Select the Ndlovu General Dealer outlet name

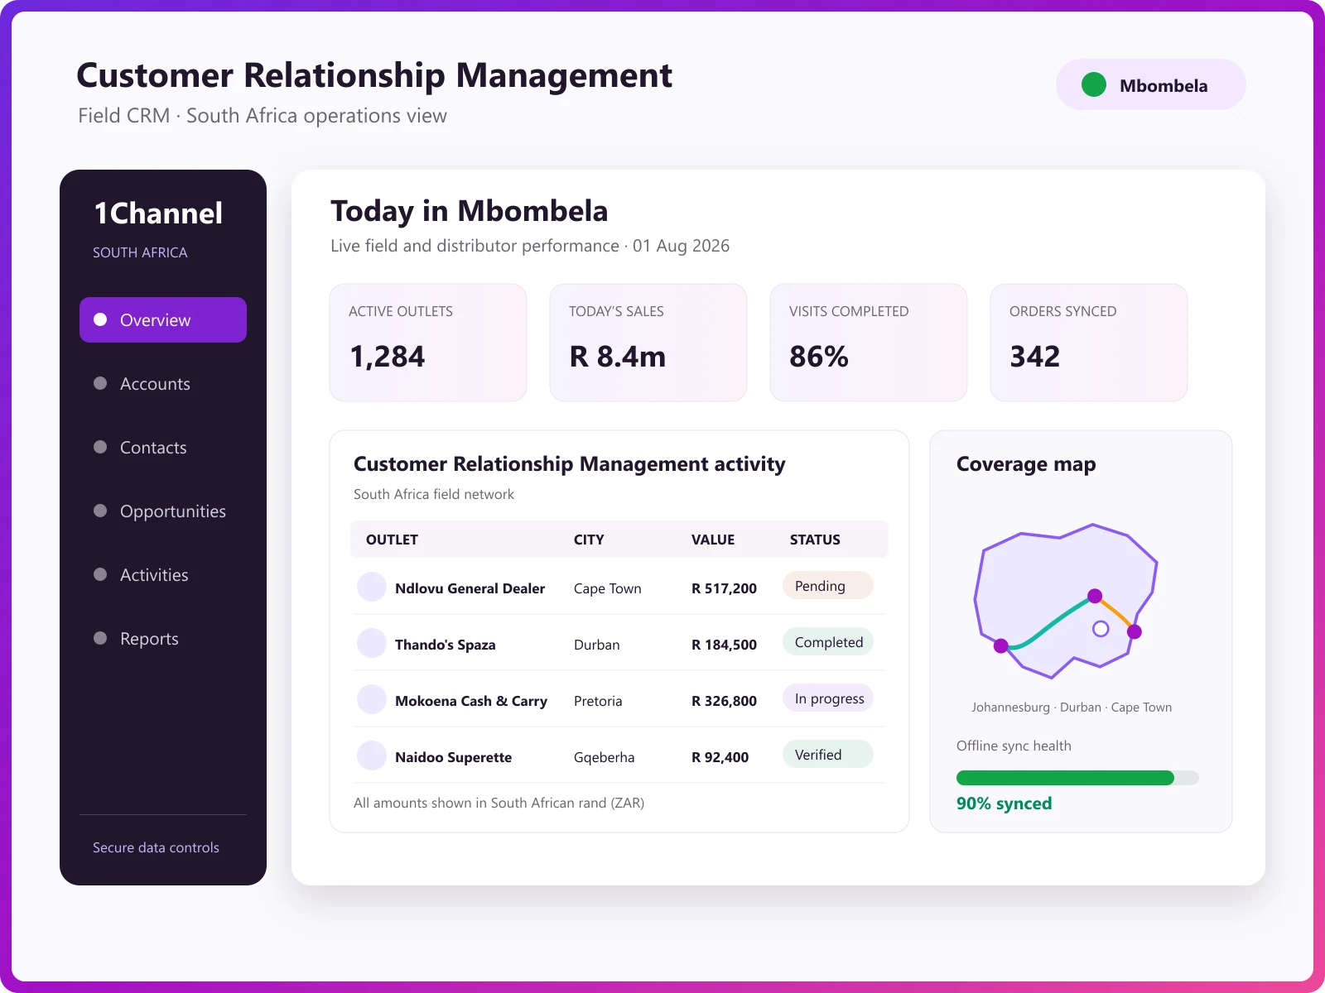point(470,588)
